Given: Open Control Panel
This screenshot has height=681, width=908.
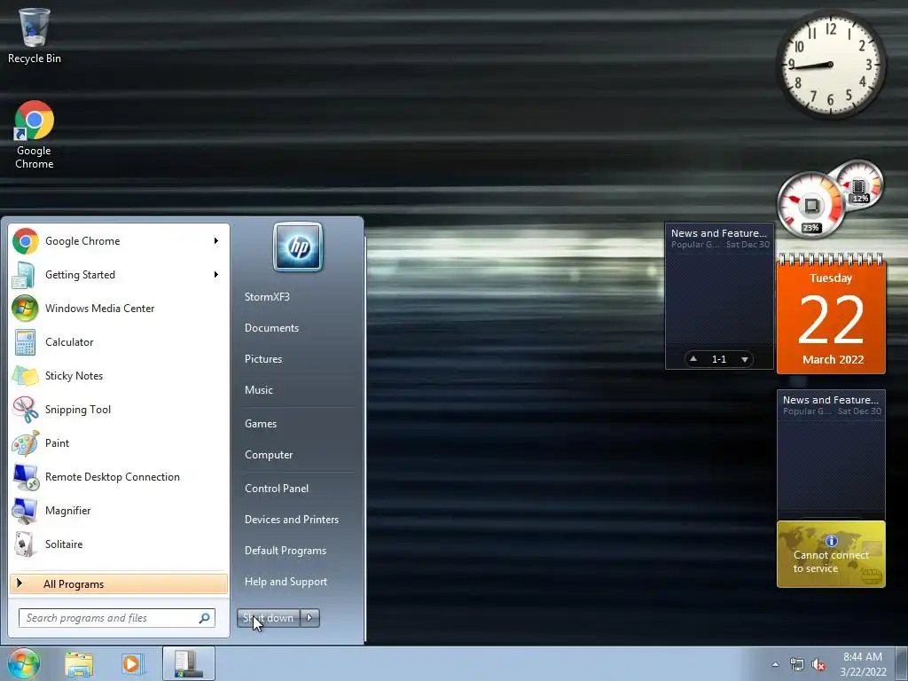Looking at the screenshot, I should click(x=277, y=489).
